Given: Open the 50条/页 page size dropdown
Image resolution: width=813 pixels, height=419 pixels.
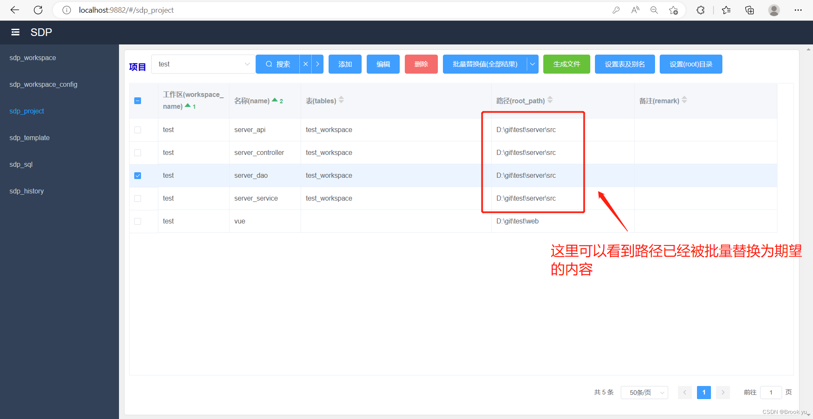Looking at the screenshot, I should point(644,392).
